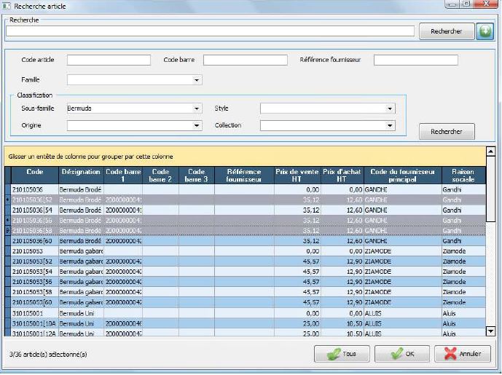
Task: Click the Raison sociale column header
Action: [x=462, y=175]
